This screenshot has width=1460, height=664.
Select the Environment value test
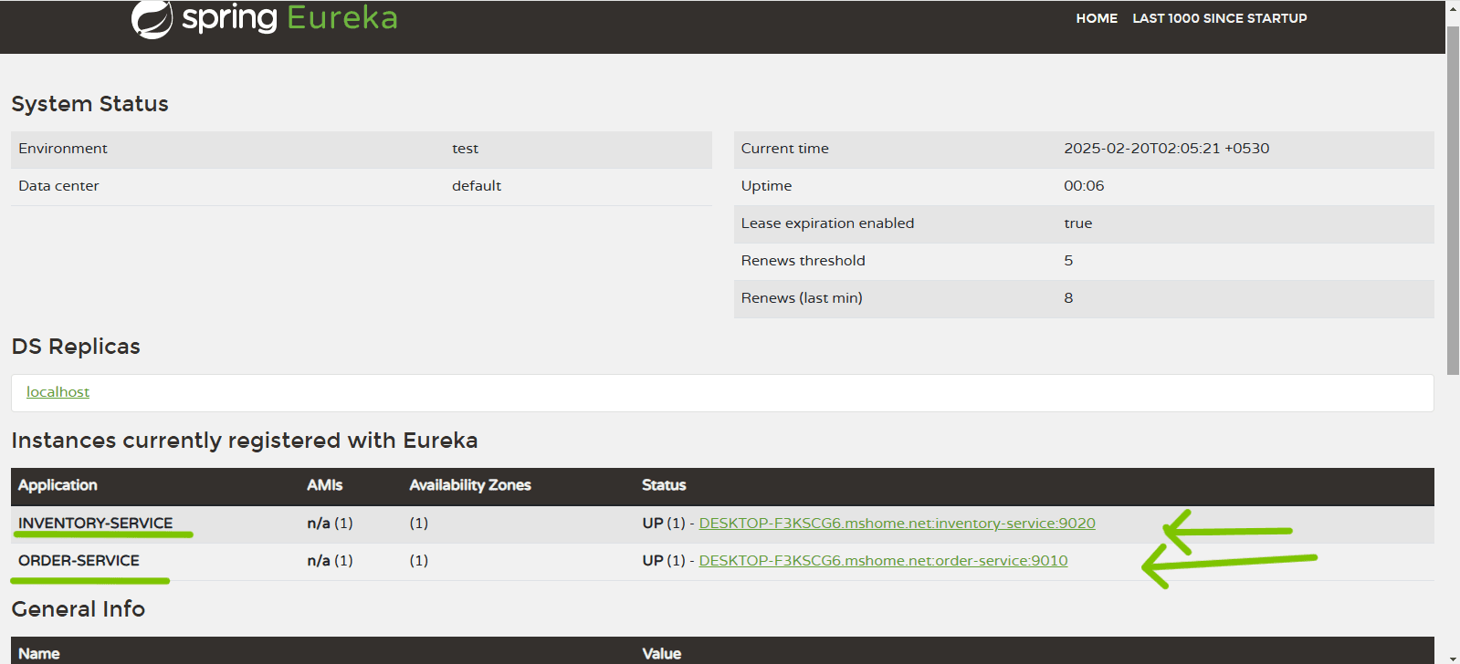coord(465,149)
